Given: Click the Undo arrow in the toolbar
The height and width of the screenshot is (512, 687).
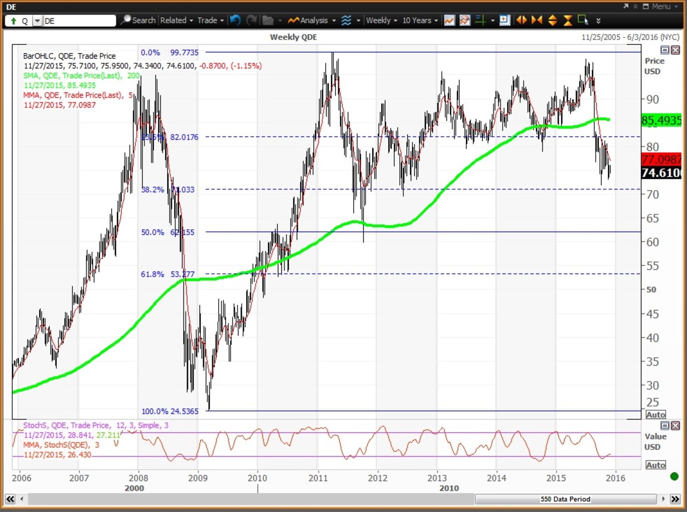Looking at the screenshot, I should (235, 20).
